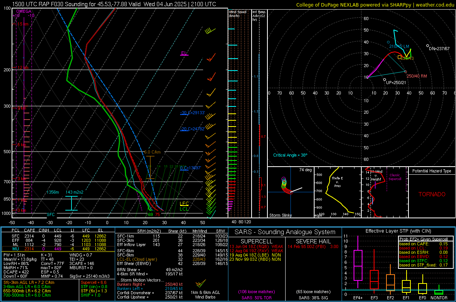Image resolution: width=456 pixels, height=302 pixels.
Task: Click the yellow LFC marker on the skew-T
Action: tap(184, 204)
